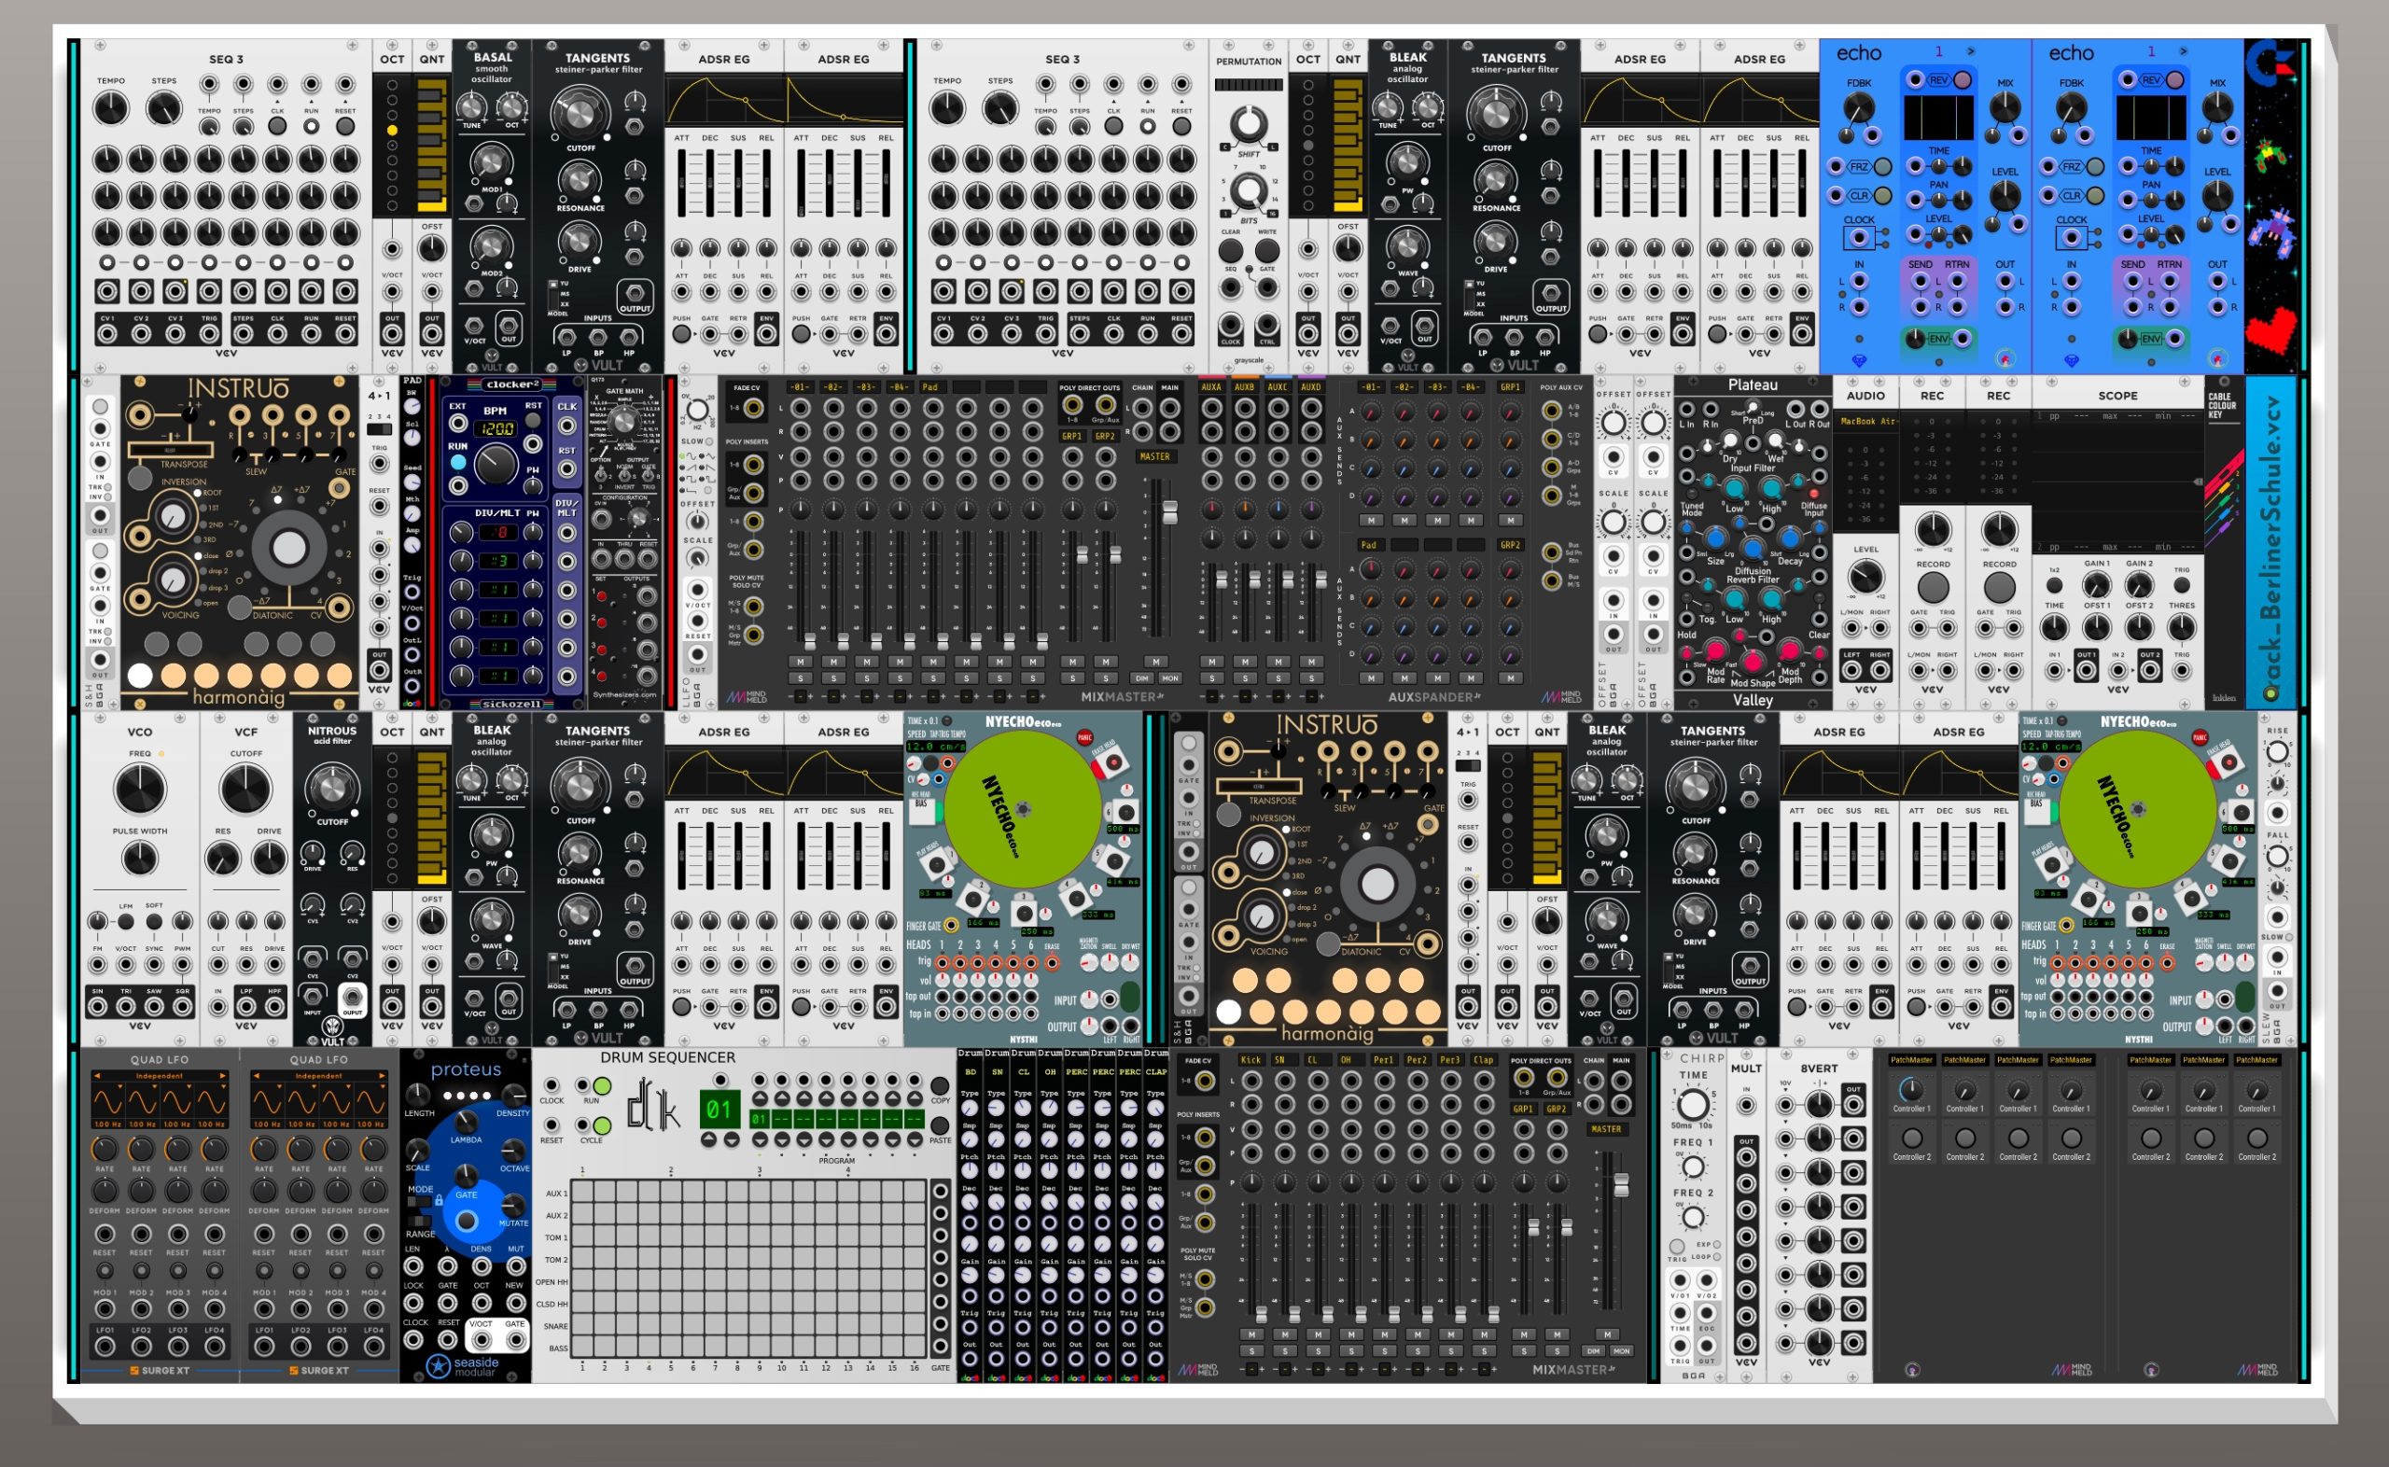Viewport: 2389px width, 1467px height.
Task: Click the round gate button in Proteus blue circle
Action: (467, 1221)
